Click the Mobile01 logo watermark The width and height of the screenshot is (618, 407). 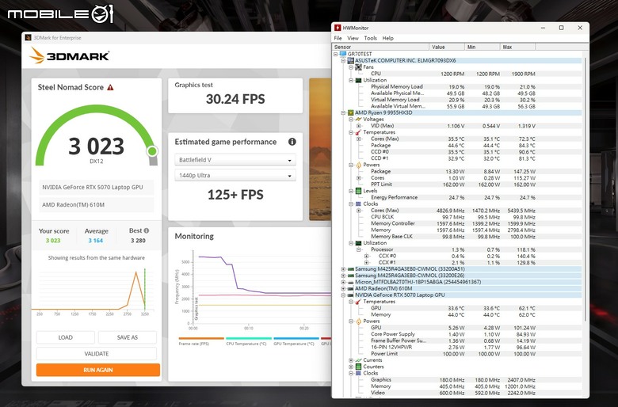(x=60, y=14)
